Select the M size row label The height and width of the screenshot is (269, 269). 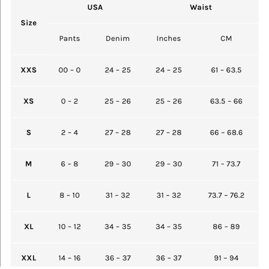pos(29,164)
